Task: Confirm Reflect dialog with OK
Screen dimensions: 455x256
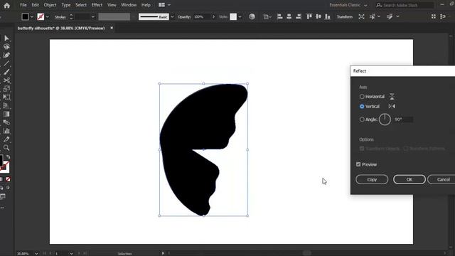Action: (x=409, y=179)
